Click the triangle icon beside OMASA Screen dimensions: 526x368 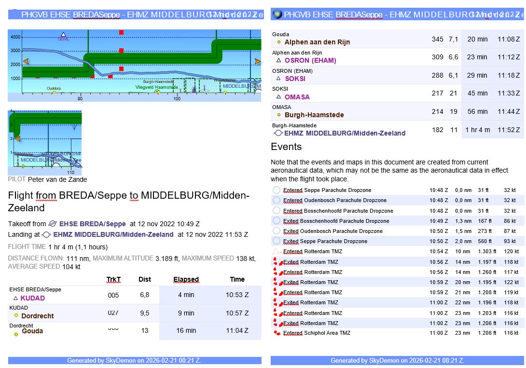coord(278,96)
